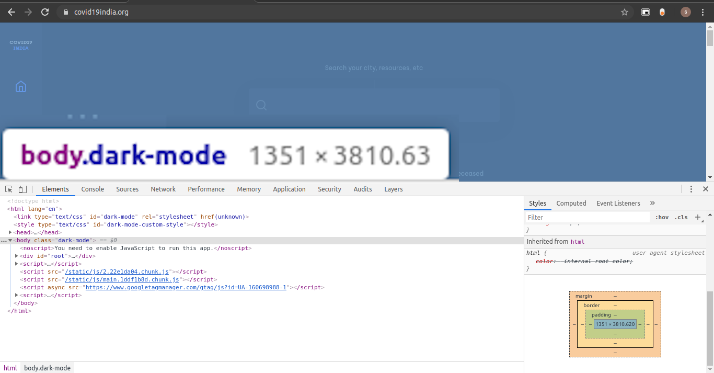Open the Memory tab
This screenshot has width=714, height=373.
pos(249,189)
